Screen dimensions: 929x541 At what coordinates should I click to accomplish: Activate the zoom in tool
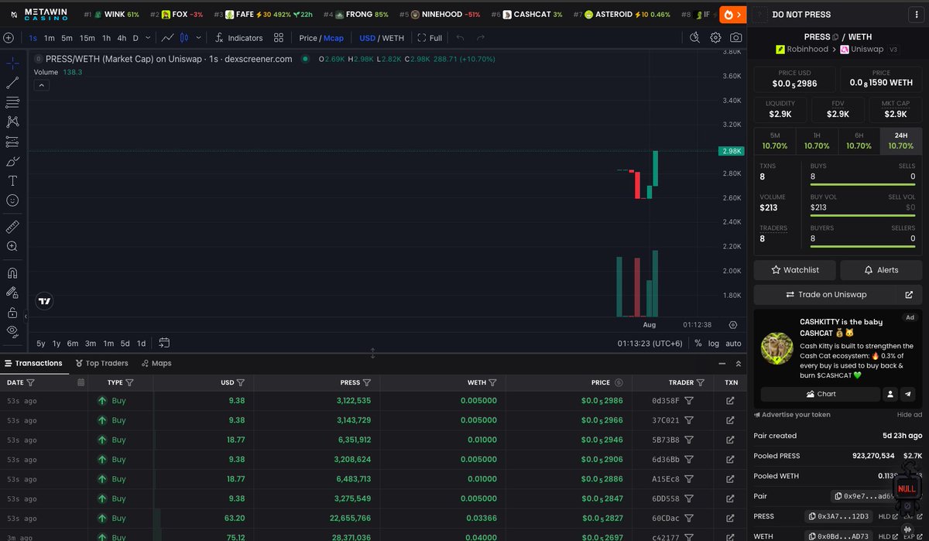point(12,246)
